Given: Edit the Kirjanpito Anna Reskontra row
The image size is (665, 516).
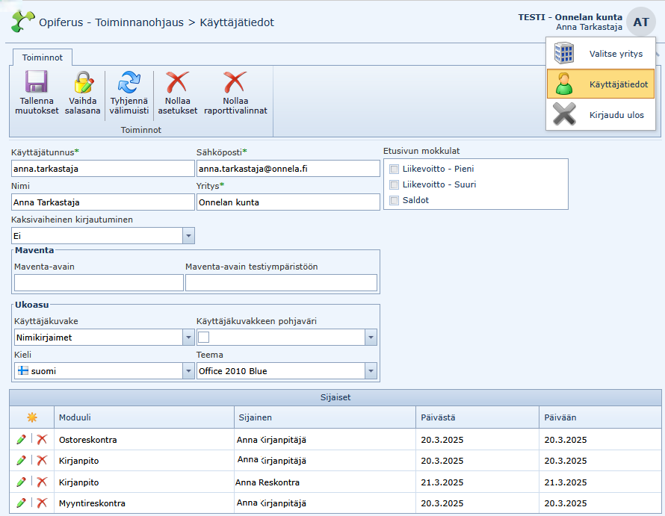Looking at the screenshot, I should coord(21,482).
